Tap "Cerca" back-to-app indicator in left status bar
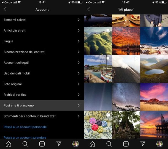This screenshot has height=149, width=168. pyautogui.click(x=7, y=2)
